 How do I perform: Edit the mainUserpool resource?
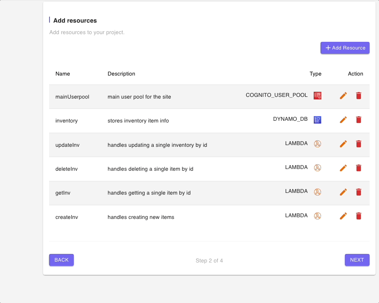tap(343, 96)
